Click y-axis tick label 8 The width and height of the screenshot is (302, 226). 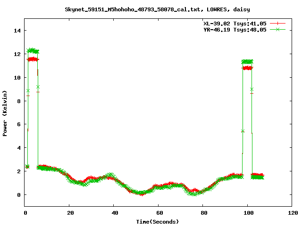(19, 101)
